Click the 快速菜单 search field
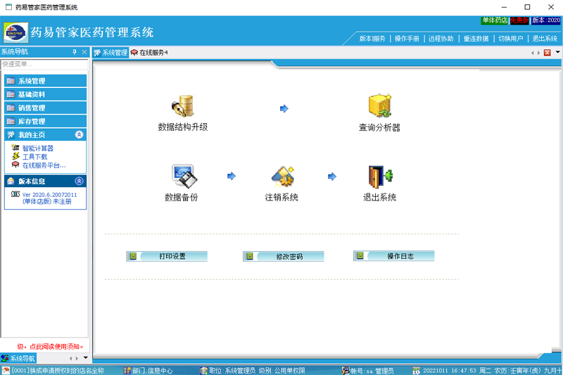The image size is (563, 375). pyautogui.click(x=44, y=64)
